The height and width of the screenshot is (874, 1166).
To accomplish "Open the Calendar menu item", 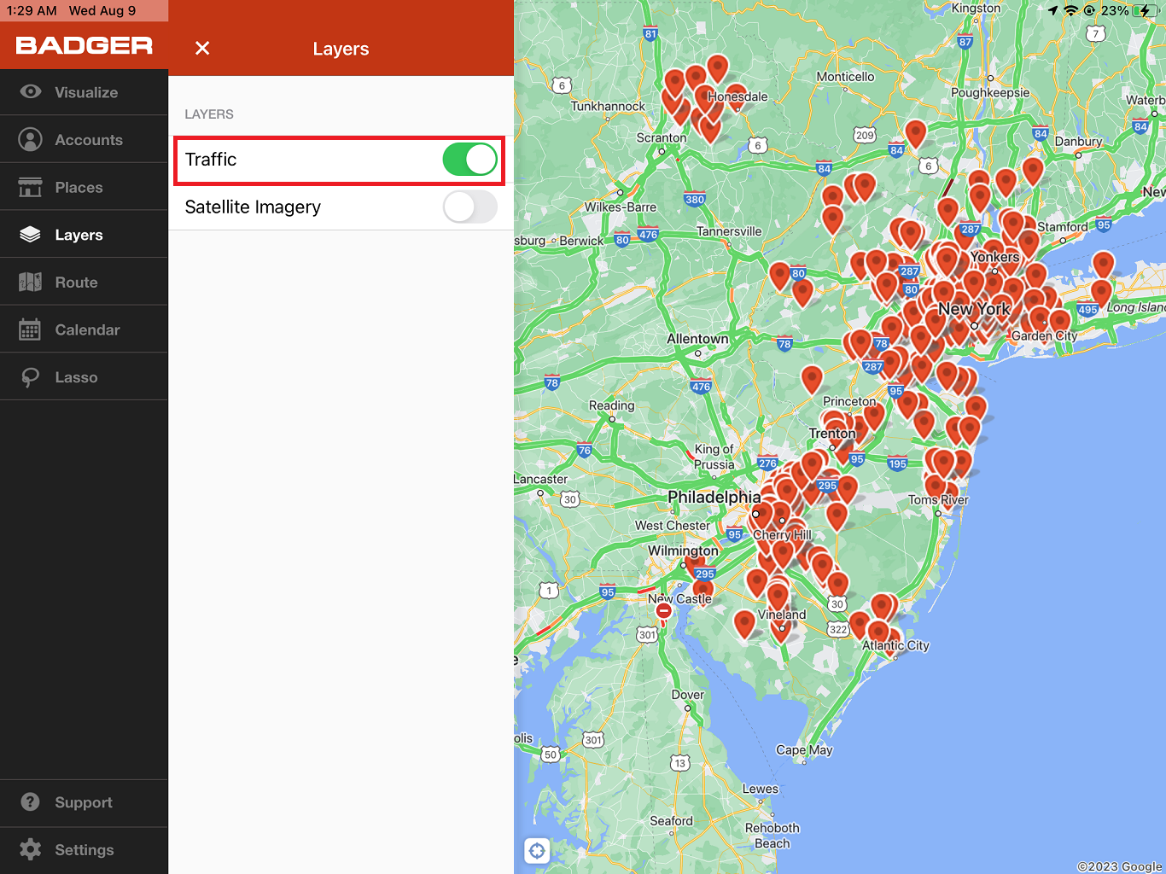I will pos(84,329).
